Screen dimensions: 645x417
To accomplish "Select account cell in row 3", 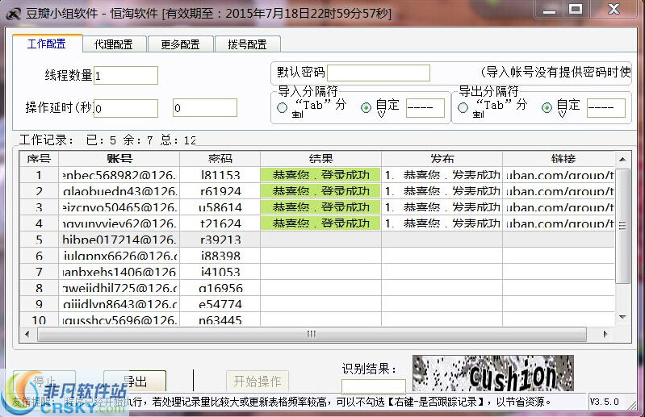I will pos(119,207).
